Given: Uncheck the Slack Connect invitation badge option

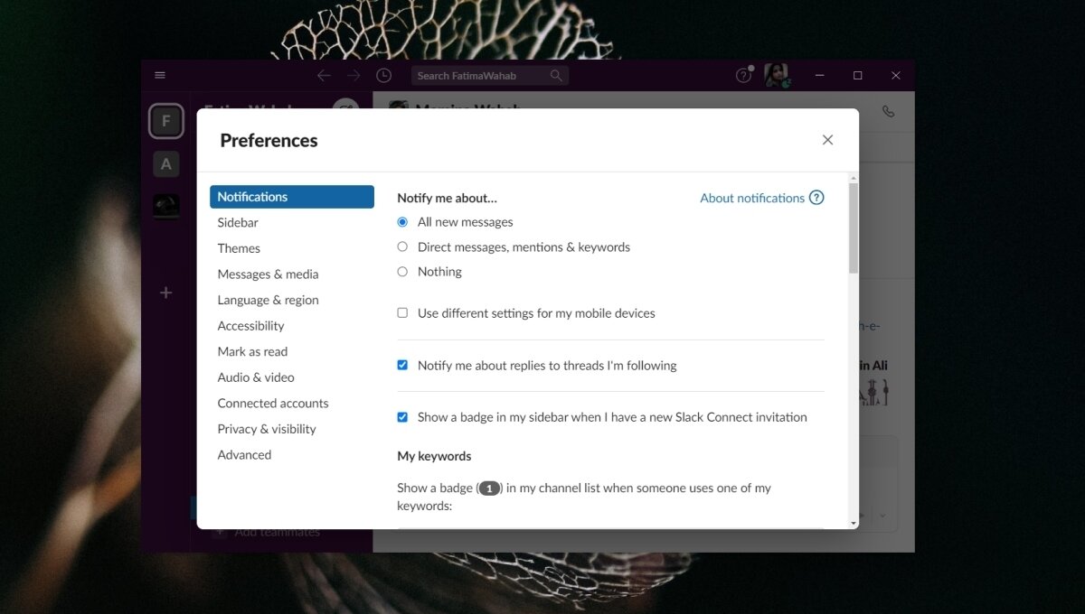Looking at the screenshot, I should coord(401,416).
